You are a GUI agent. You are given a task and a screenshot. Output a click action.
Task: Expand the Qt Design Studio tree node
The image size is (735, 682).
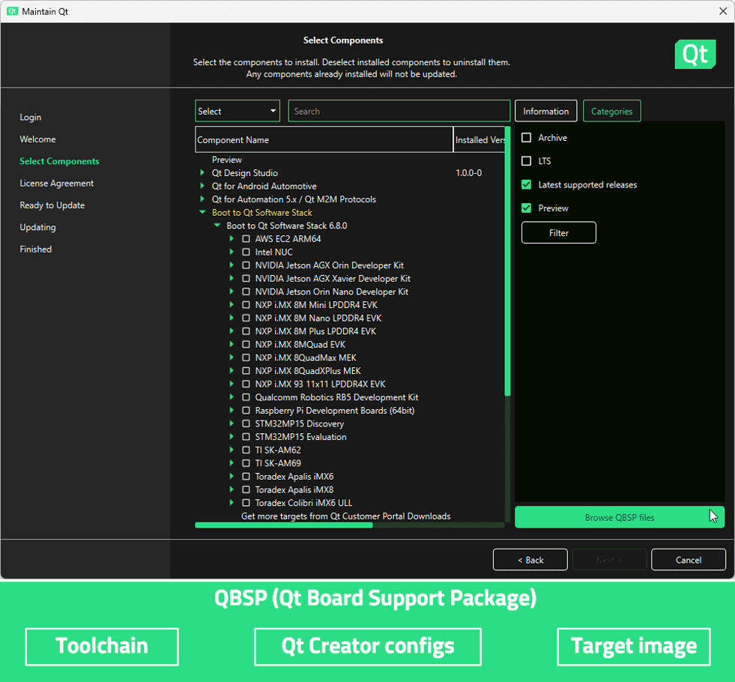coord(202,173)
